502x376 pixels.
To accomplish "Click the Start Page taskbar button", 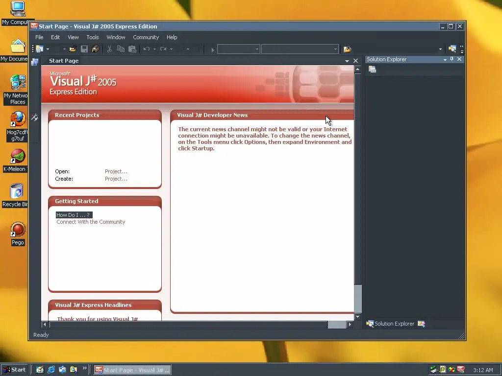I will 132,370.
